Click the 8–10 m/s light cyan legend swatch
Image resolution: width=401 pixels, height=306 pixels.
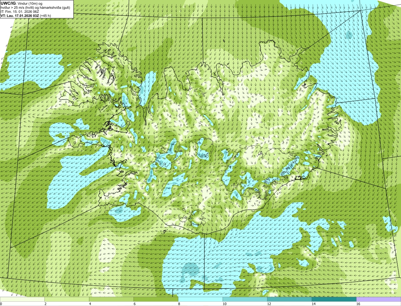click(201, 299)
